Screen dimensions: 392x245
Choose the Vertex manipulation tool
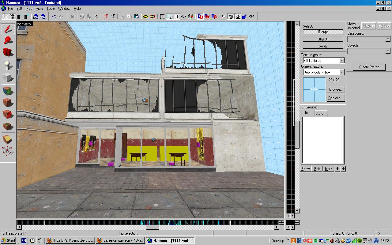[8, 151]
